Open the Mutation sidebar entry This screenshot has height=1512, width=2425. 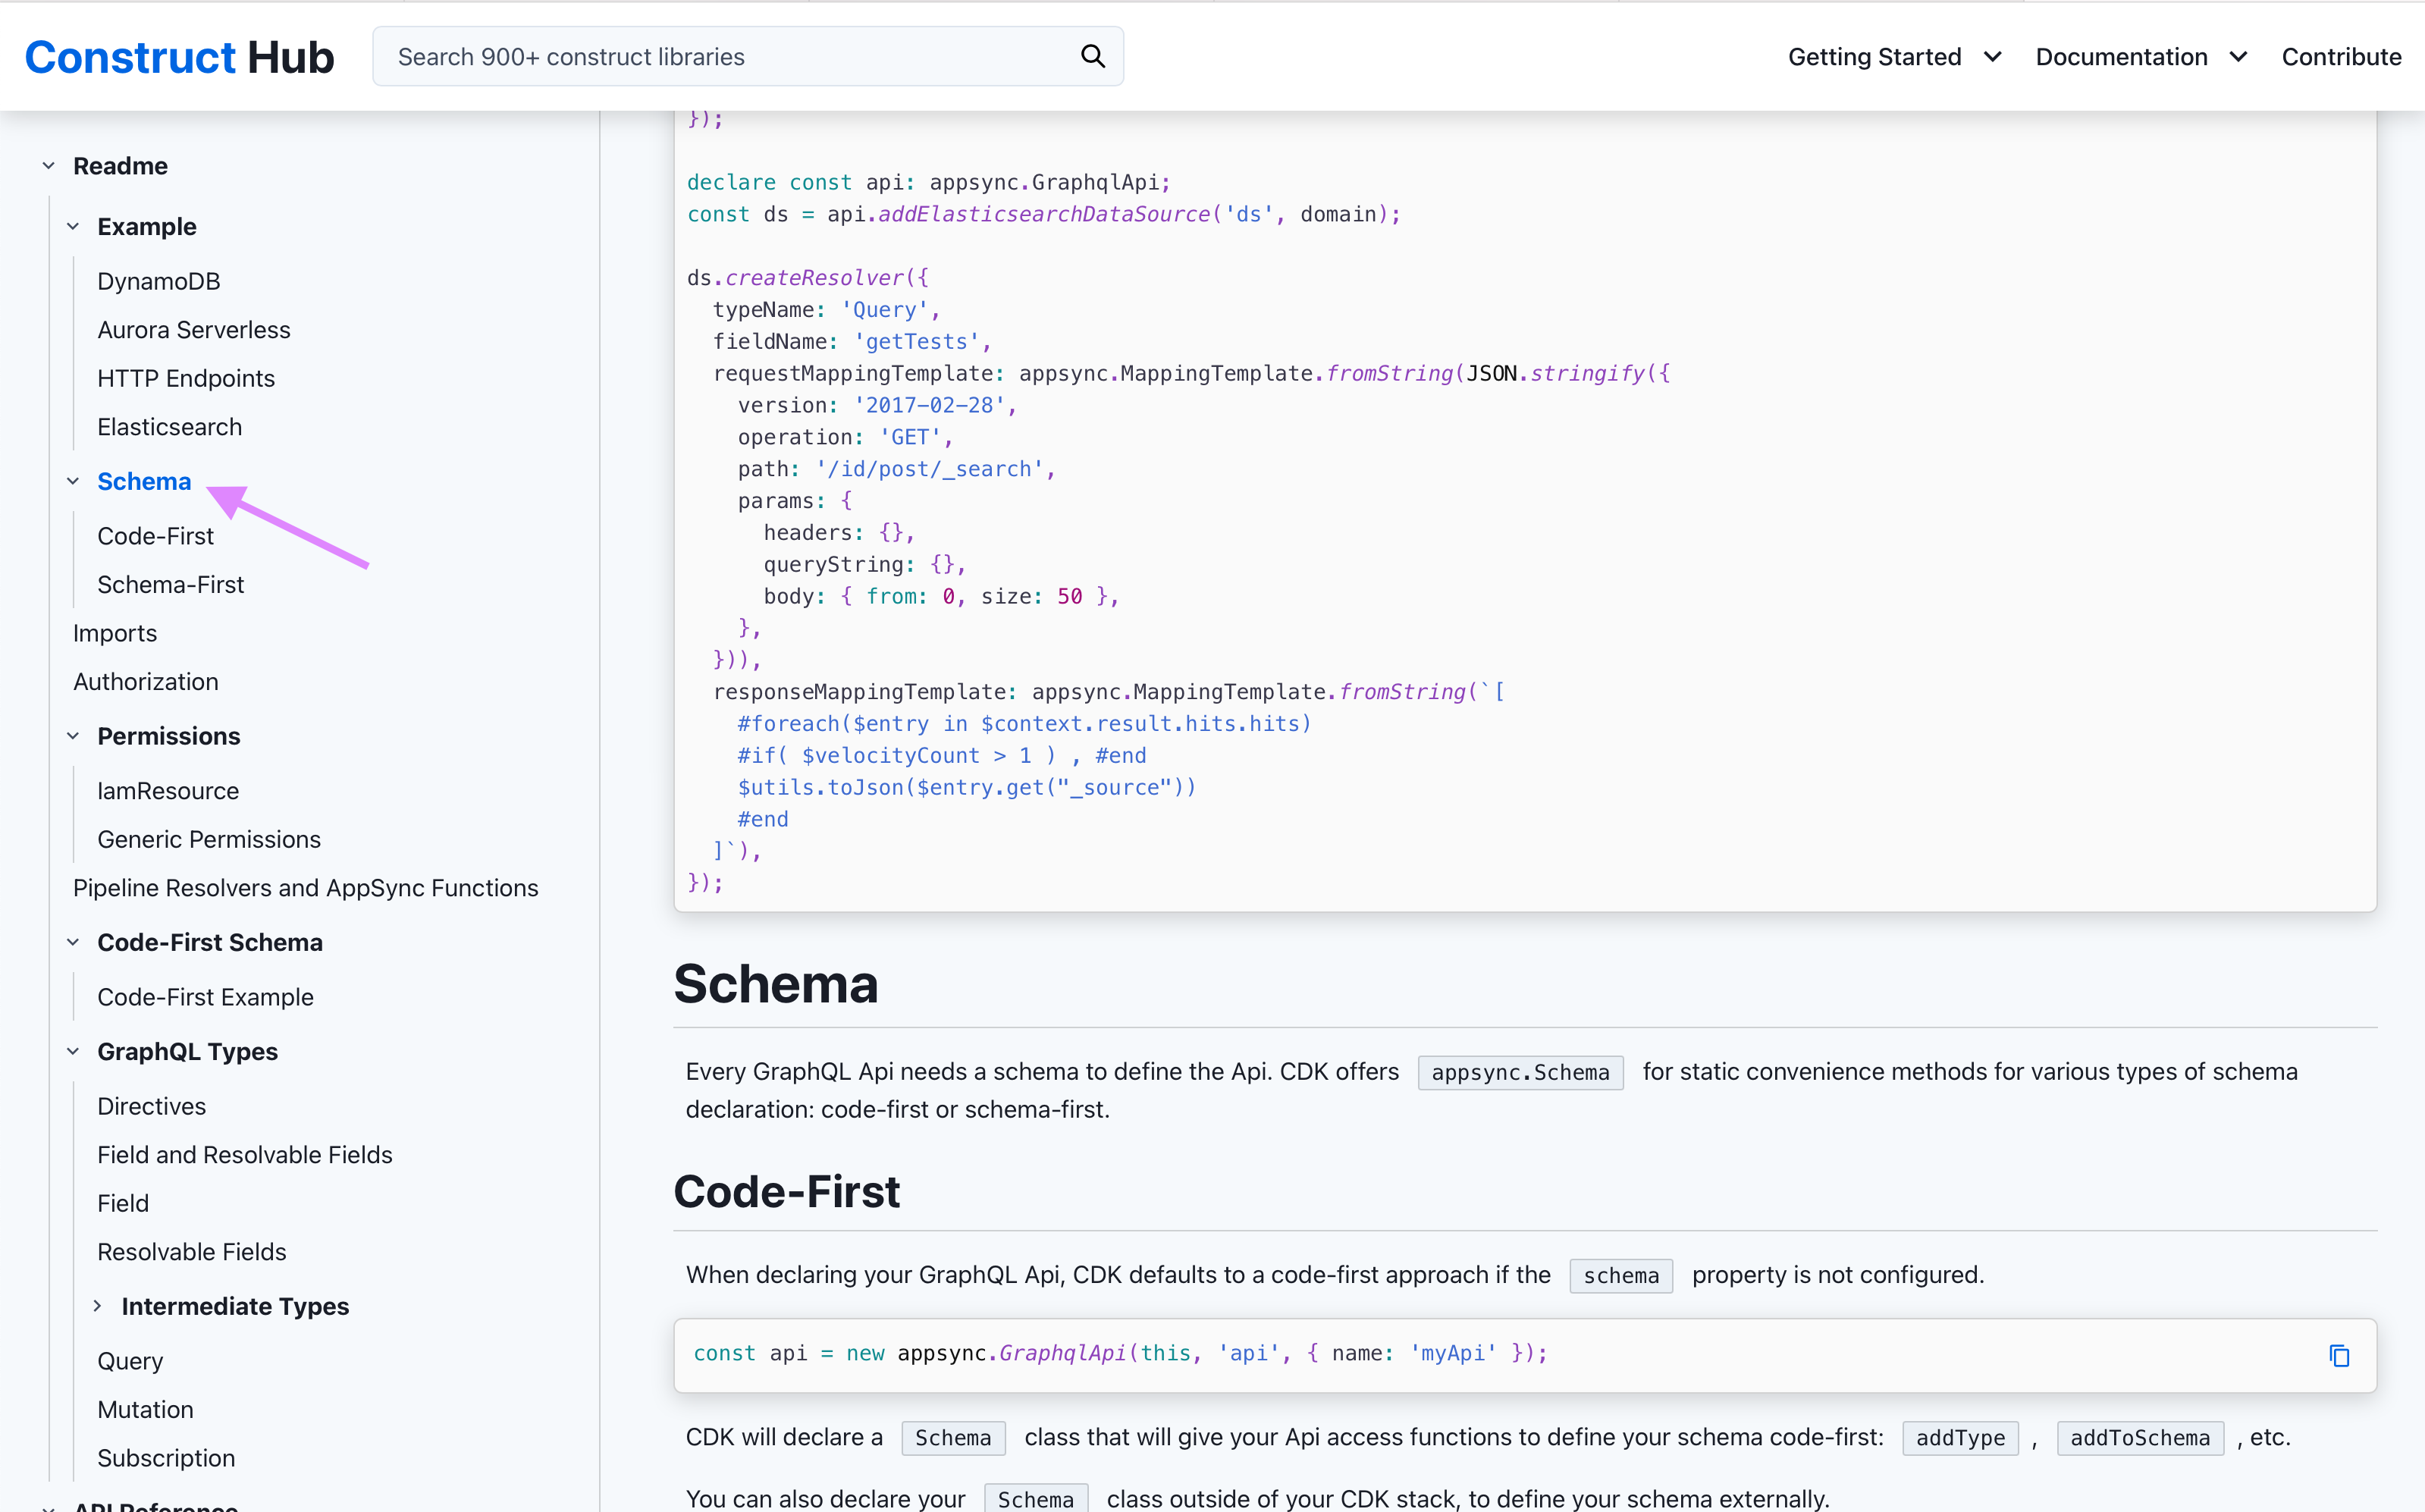[x=145, y=1408]
